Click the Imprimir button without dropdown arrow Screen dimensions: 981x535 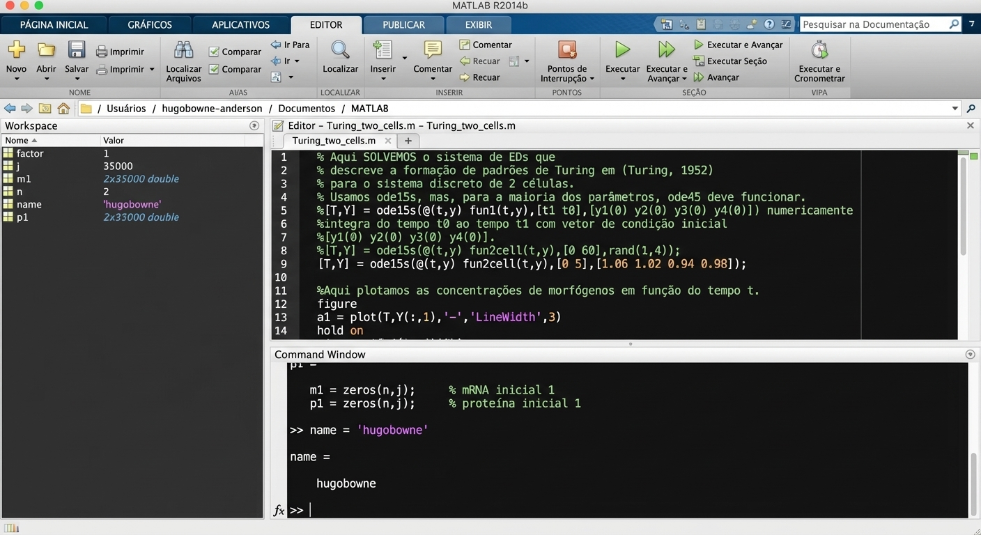[x=120, y=52]
